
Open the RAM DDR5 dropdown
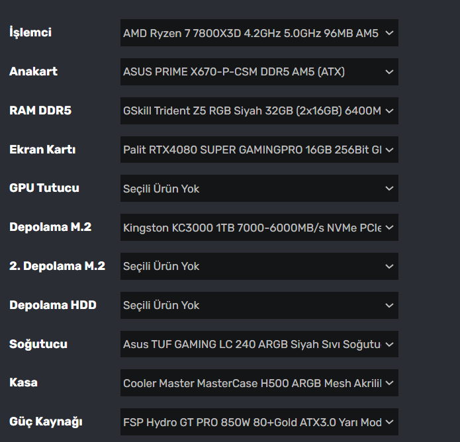coord(259,111)
